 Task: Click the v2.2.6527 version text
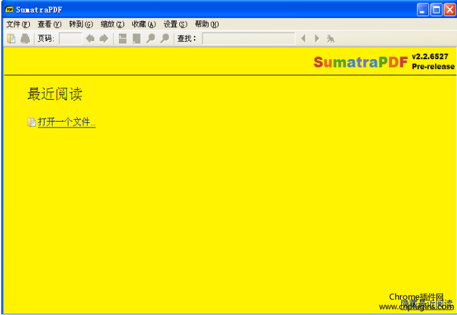point(430,56)
